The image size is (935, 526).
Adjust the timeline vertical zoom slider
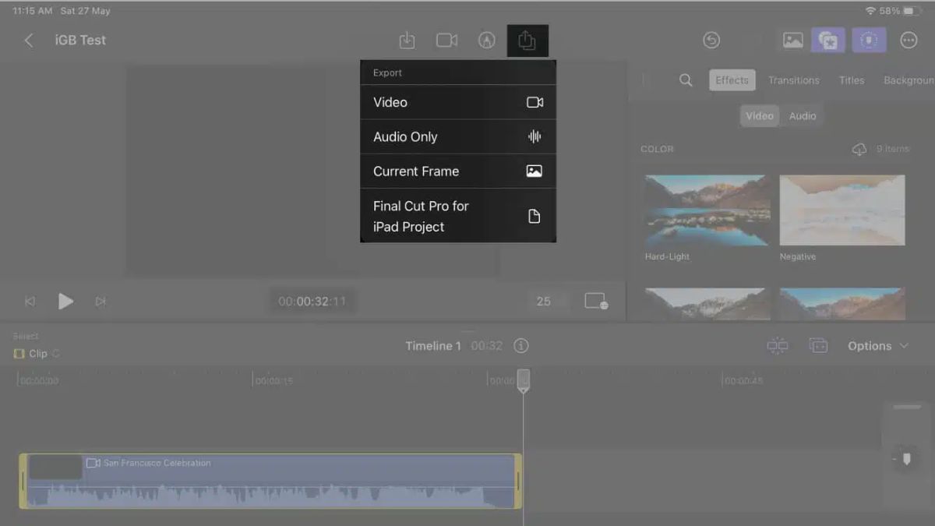point(906,459)
